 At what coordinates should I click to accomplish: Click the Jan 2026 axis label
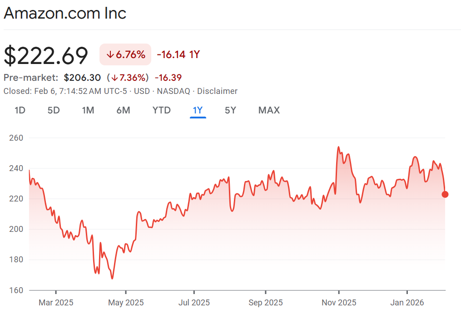click(407, 303)
